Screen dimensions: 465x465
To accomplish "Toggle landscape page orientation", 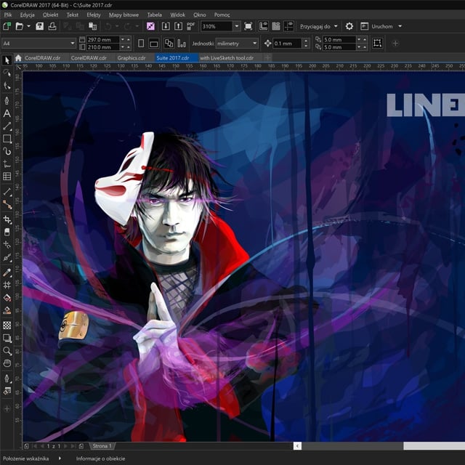I will pos(153,44).
